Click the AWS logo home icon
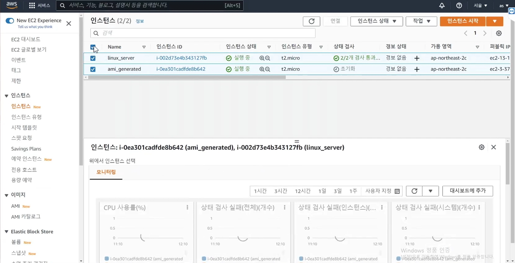 click(x=11, y=5)
